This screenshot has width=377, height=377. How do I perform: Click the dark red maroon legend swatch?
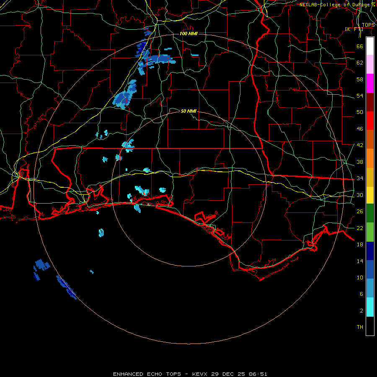370,102
